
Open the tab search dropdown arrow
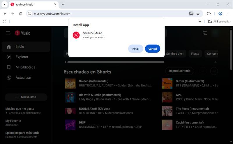[5, 4]
